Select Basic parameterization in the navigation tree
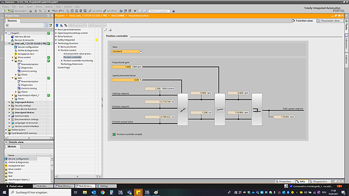This screenshot has width=349, height=196. 69,29
